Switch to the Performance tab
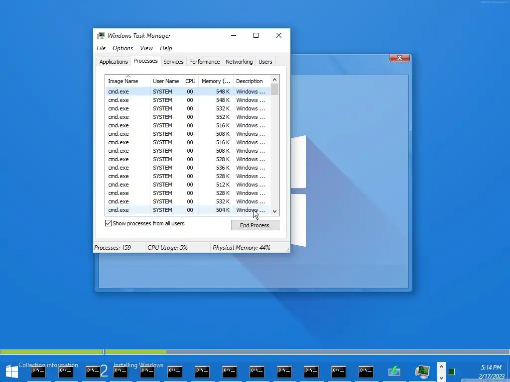510x382 pixels. click(205, 62)
